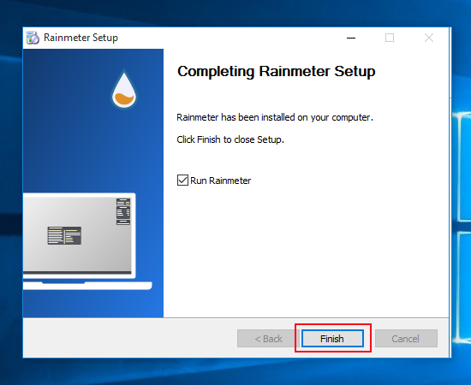The image size is (471, 385).
Task: Minimize the Rainmeter Setup window
Action: [x=351, y=38]
